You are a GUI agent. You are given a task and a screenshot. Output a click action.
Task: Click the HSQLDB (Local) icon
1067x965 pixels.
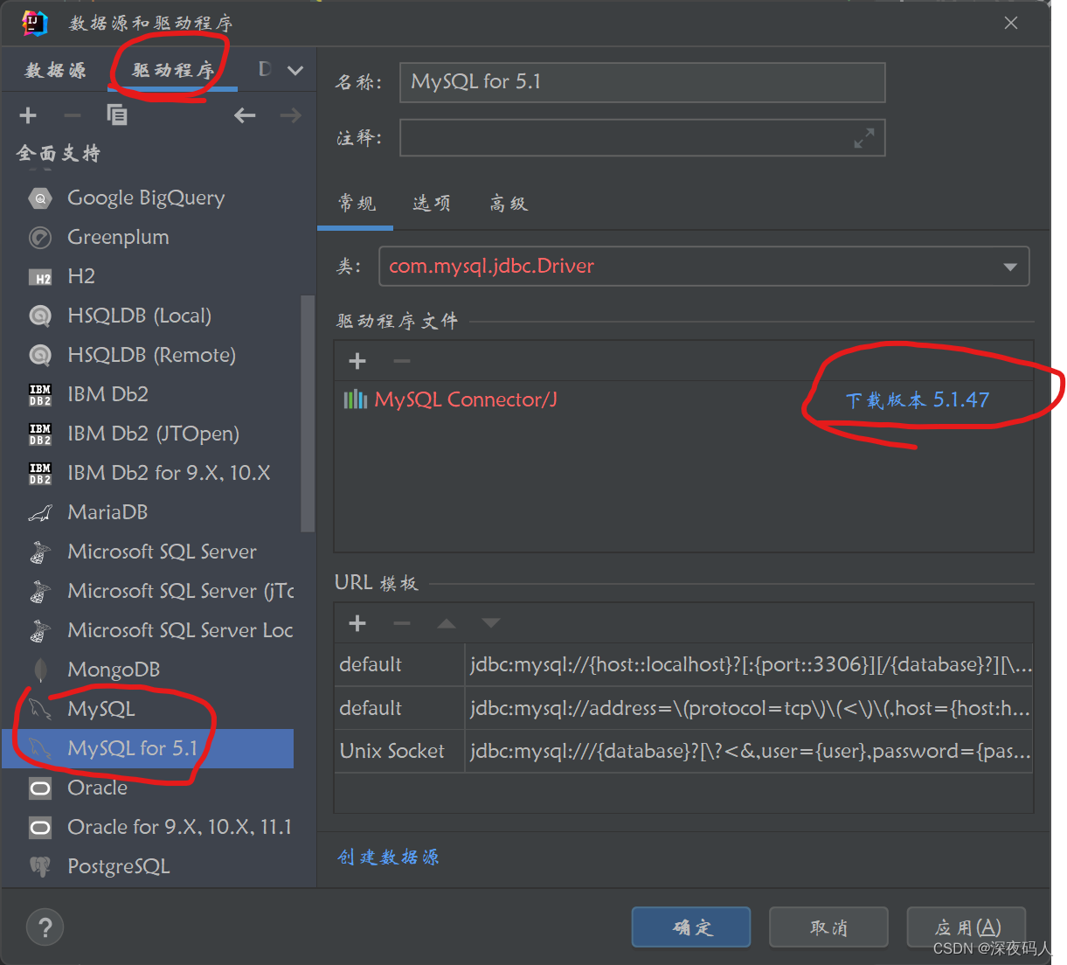pyautogui.click(x=40, y=316)
